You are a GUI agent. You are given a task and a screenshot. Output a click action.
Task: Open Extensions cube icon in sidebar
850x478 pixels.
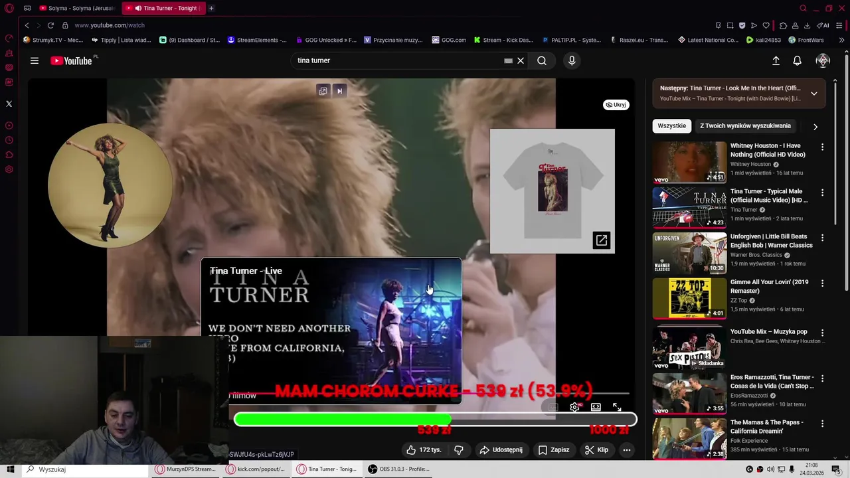(9, 155)
